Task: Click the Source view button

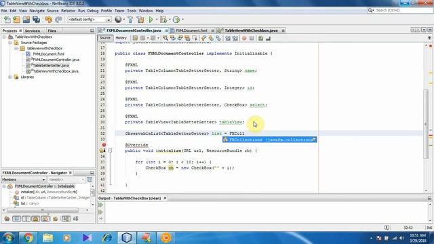Action: [x=105, y=38]
